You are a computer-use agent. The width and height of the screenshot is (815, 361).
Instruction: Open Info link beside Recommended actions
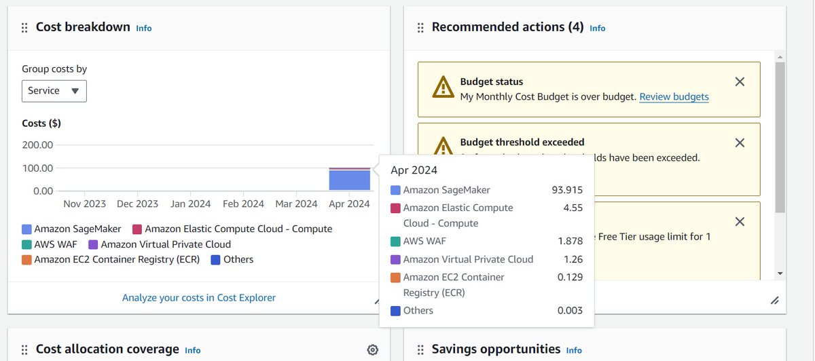point(598,28)
